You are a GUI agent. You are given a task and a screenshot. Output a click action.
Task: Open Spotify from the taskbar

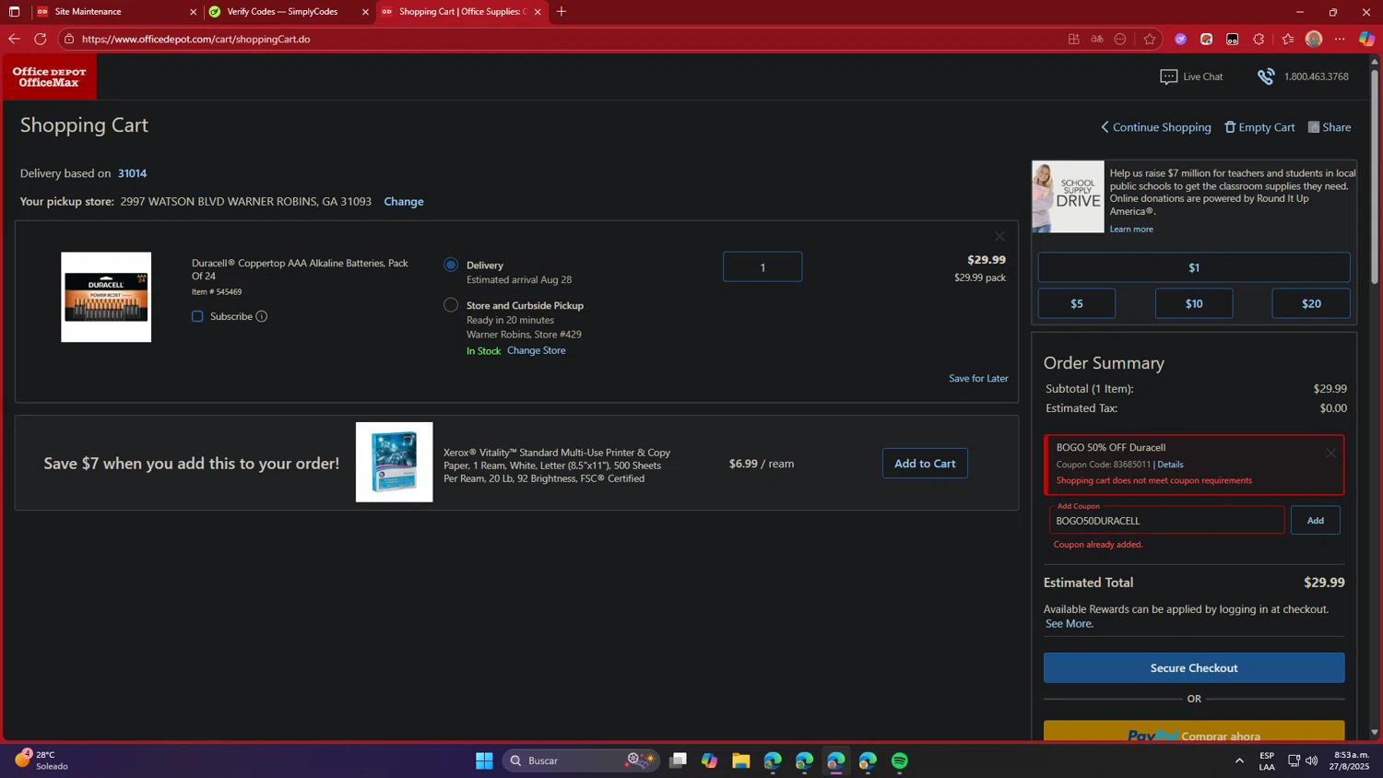click(x=900, y=760)
